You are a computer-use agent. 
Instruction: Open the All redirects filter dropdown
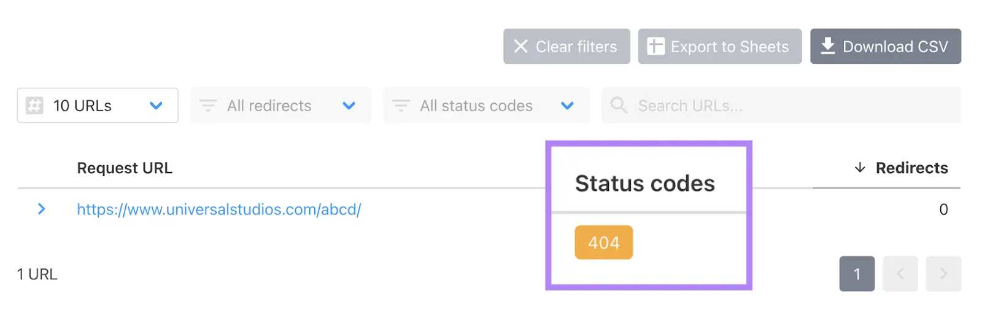pos(349,106)
